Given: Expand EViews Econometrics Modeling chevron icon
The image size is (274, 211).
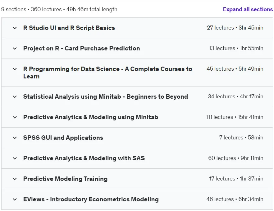Looking at the screenshot, I should (x=15, y=199).
